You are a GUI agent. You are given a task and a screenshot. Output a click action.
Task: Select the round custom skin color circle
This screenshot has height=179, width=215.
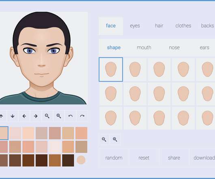[81, 160]
